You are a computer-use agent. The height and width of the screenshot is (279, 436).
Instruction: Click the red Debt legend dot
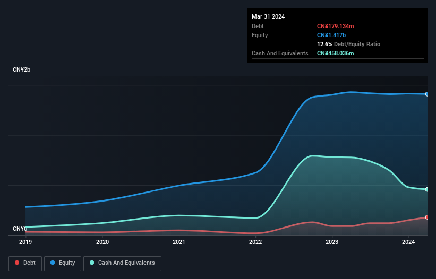tap(17, 263)
